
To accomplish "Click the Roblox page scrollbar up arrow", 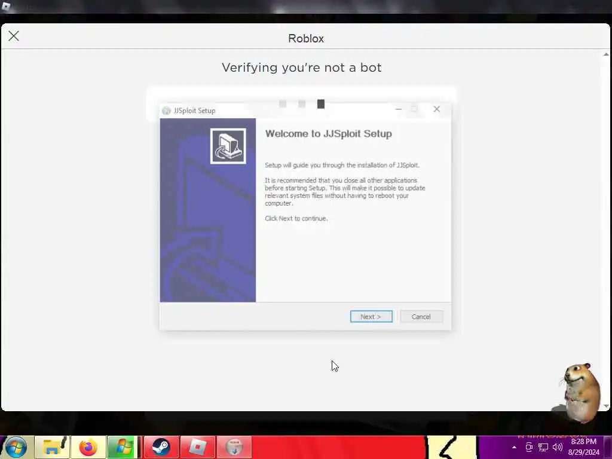I will [606, 54].
